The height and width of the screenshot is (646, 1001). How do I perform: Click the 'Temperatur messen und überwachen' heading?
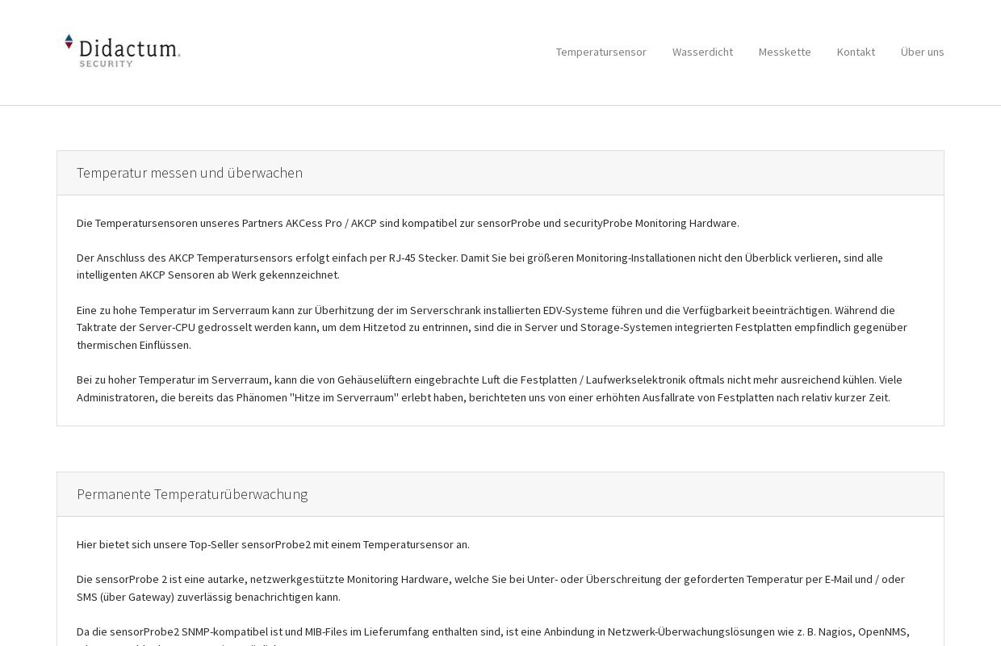point(190,173)
